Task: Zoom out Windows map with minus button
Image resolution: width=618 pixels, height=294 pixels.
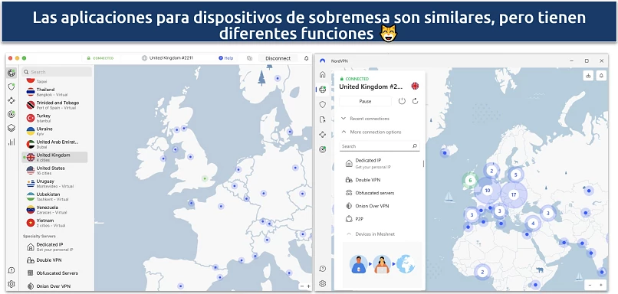Action: click(590, 285)
